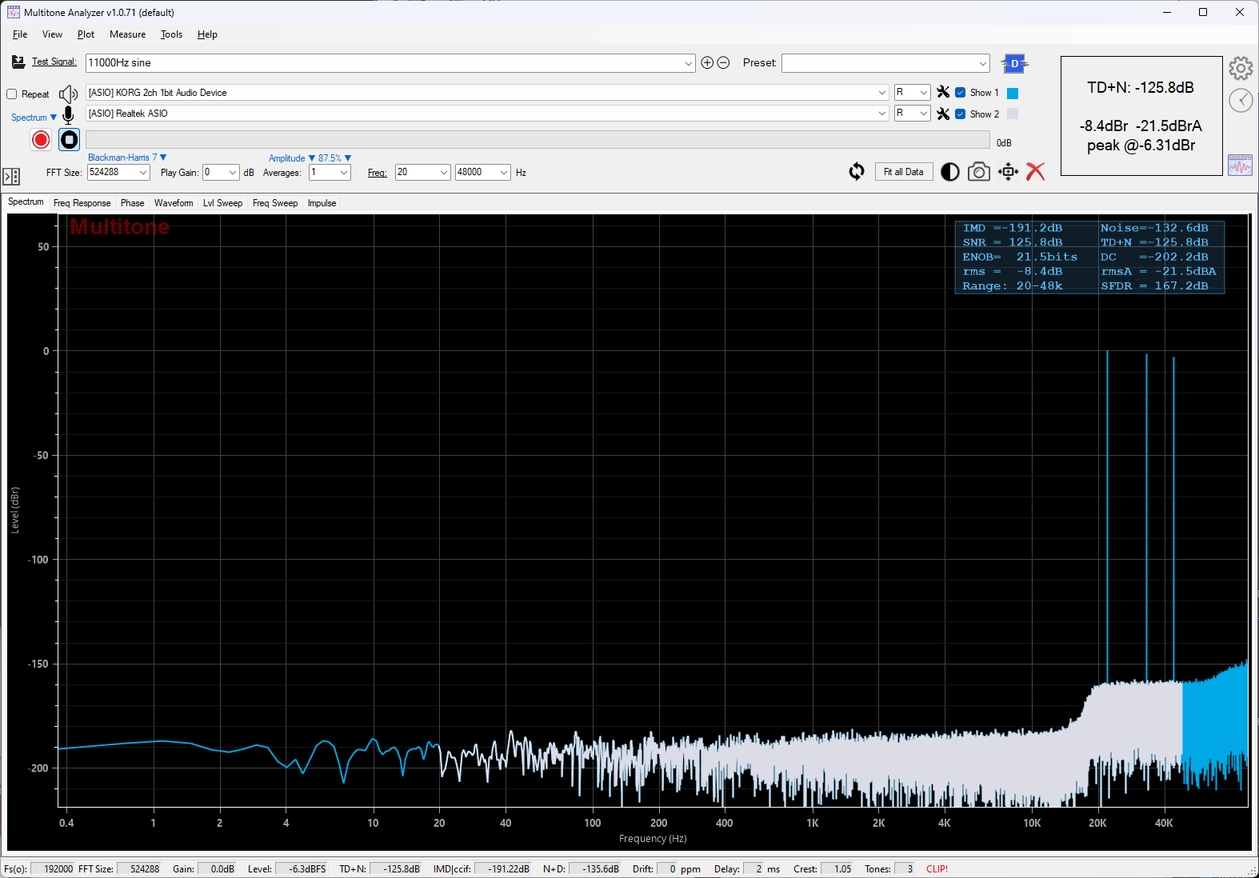Click the CLIP! warning in status bar
The width and height of the screenshot is (1259, 878).
point(937,869)
